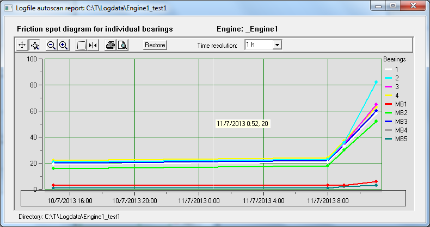This screenshot has width=430, height=227.
Task: Click the zoom out magnifier icon
Action: click(x=52, y=45)
